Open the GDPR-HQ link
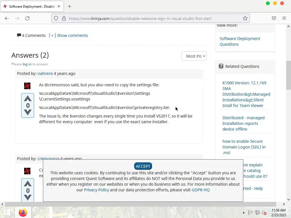This screenshot has height=218, width=291. (x=200, y=190)
